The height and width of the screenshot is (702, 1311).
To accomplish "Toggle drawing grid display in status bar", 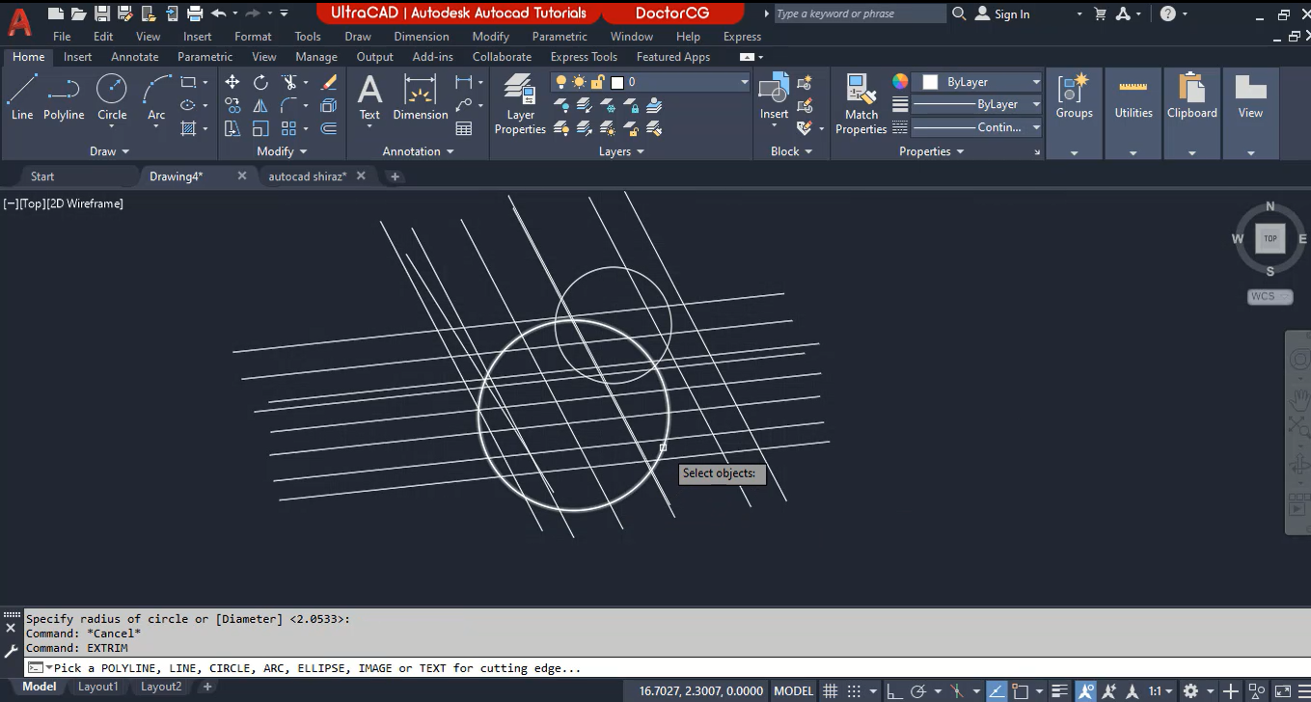I will click(x=830, y=690).
